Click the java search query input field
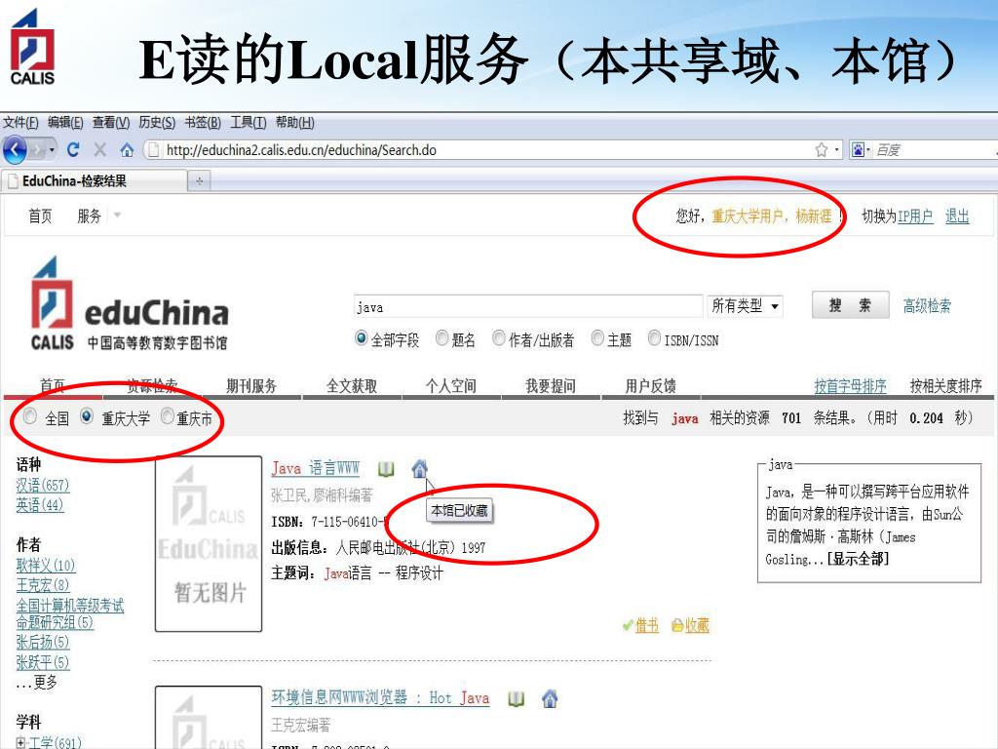Viewport: 998px width, 749px height. (528, 306)
